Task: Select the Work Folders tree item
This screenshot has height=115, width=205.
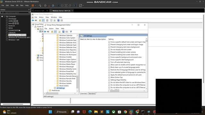Action: coord(64,86)
